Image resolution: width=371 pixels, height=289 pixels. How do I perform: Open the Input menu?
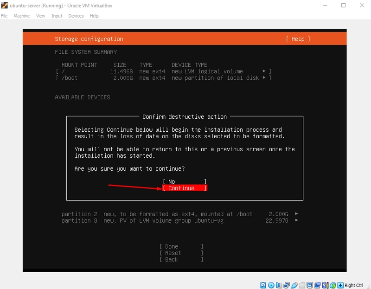click(x=57, y=16)
